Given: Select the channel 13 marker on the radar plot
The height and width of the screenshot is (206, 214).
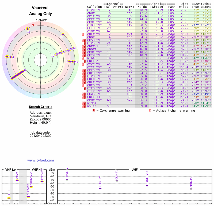Looking at the screenshot, I should point(63,34).
